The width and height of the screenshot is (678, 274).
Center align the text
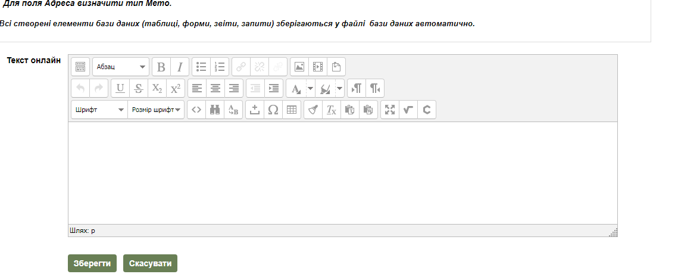point(215,89)
